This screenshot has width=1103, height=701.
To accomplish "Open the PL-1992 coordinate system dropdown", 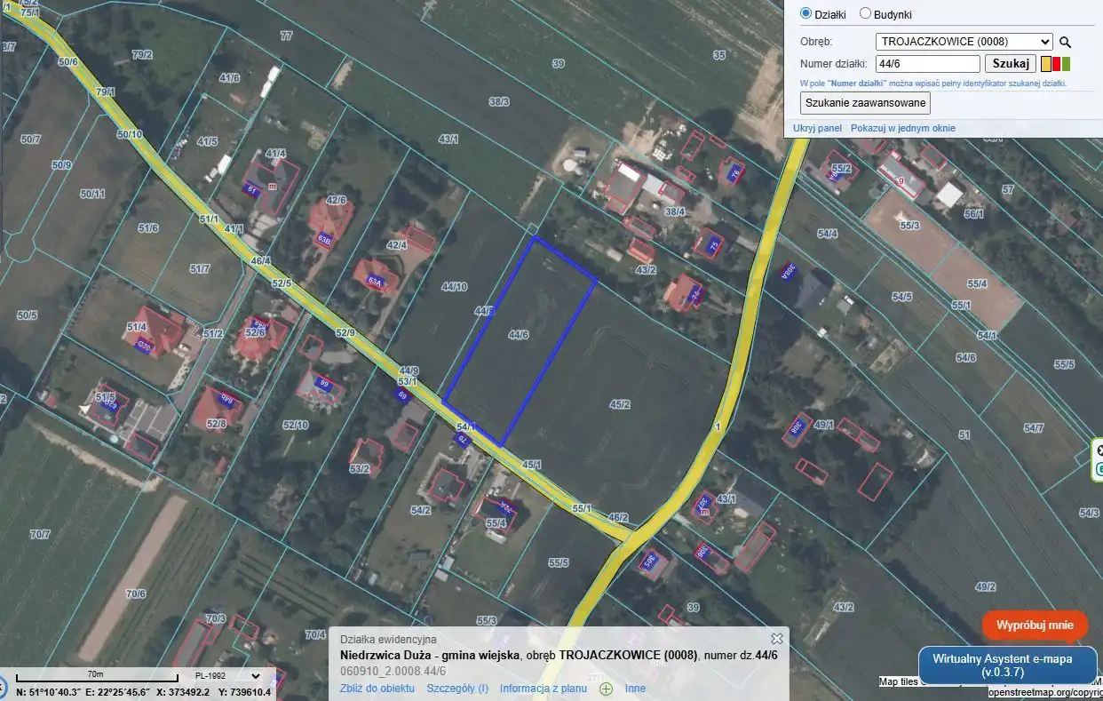I will click(229, 676).
